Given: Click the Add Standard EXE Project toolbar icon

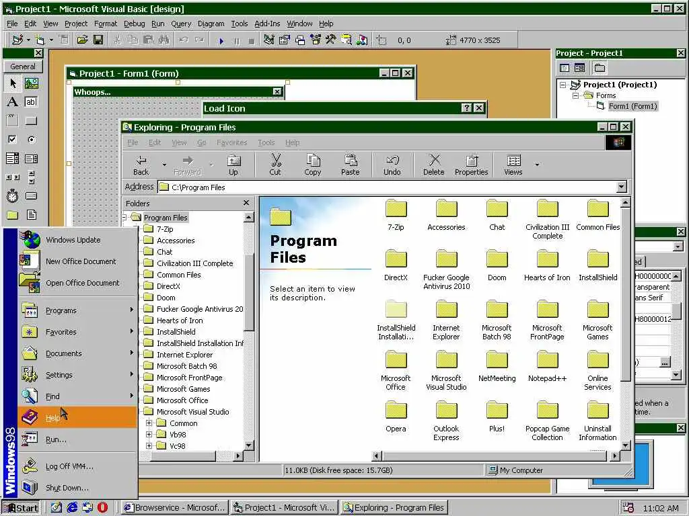Looking at the screenshot, I should tap(17, 40).
